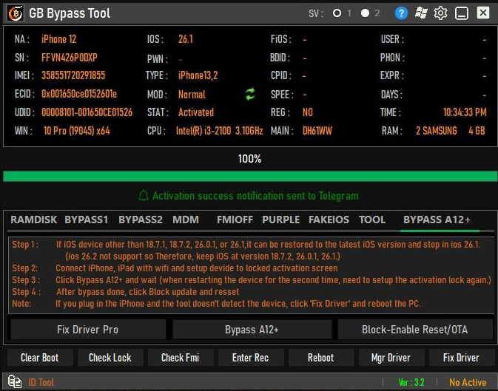Open the blue help question mark icon
The width and height of the screenshot is (498, 391).
(x=401, y=13)
